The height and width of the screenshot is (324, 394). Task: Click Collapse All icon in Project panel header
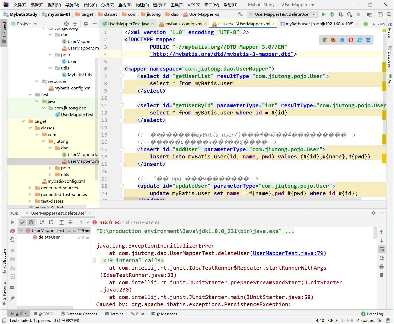click(x=75, y=24)
